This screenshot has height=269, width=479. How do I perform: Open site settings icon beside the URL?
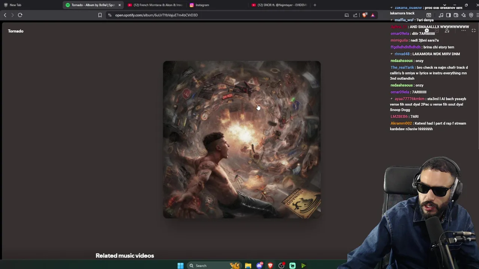click(x=110, y=15)
